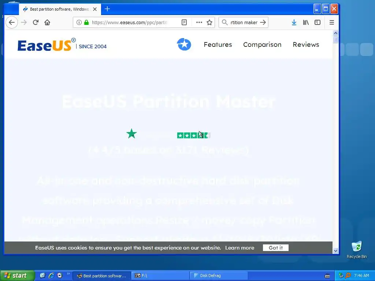
Task: Maximize the Firefox window
Action: [326, 9]
